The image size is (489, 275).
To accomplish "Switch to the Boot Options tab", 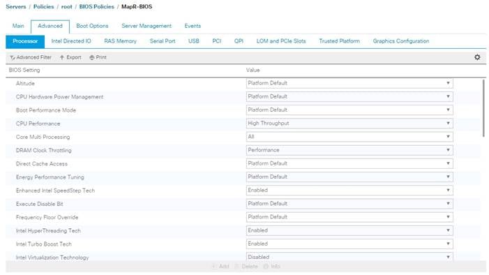I will point(92,26).
